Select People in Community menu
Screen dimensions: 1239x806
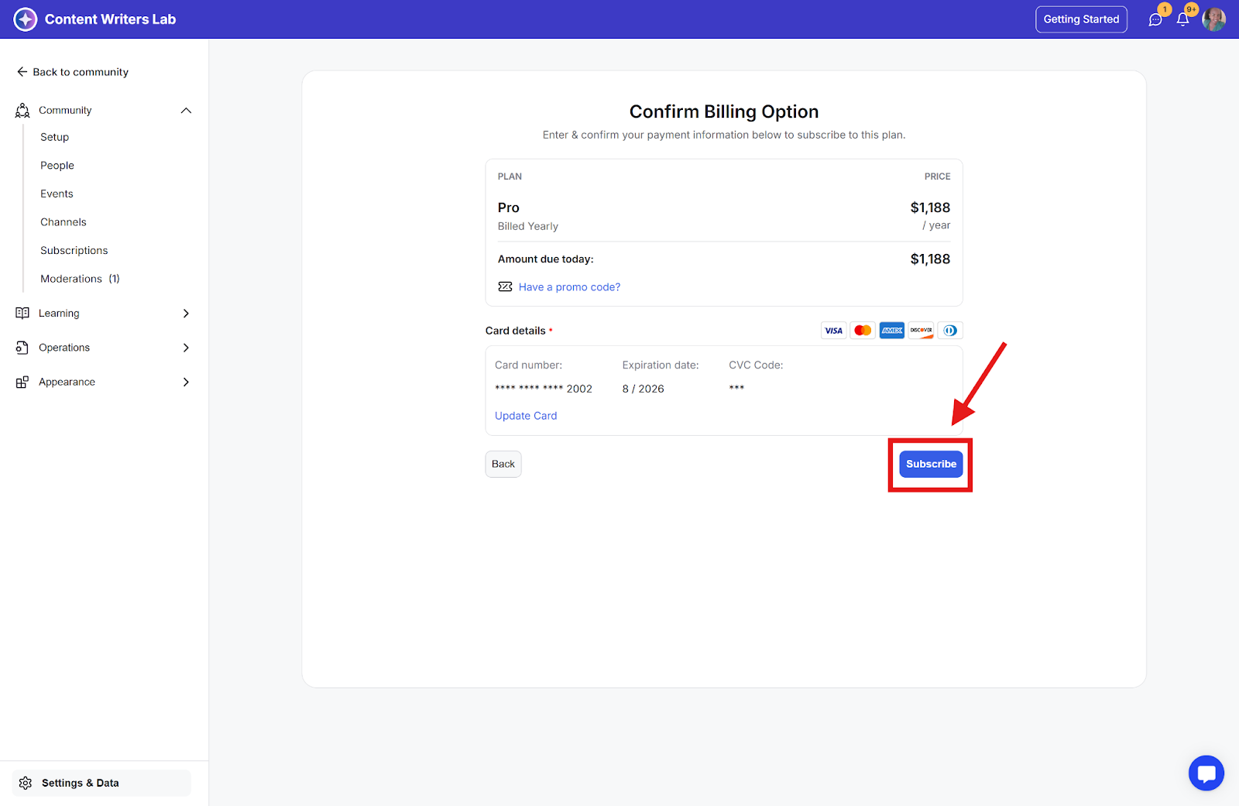(x=57, y=166)
